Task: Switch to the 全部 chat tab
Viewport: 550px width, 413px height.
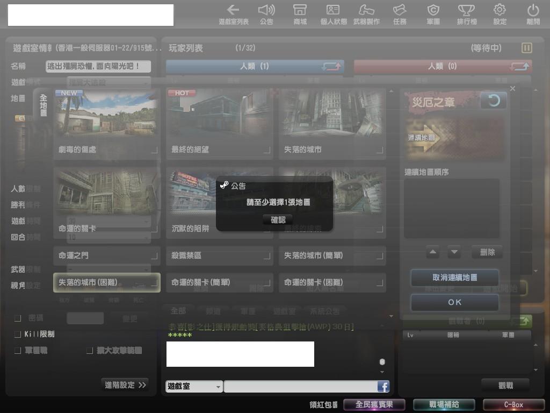Action: 178,311
